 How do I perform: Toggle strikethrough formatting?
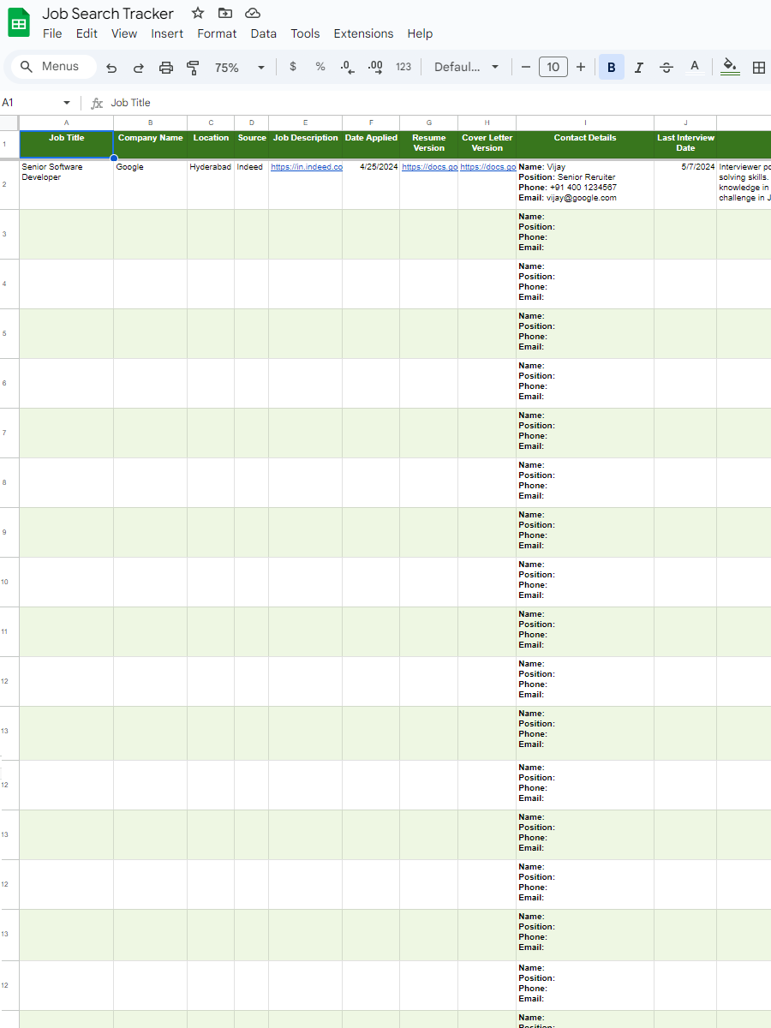tap(666, 68)
